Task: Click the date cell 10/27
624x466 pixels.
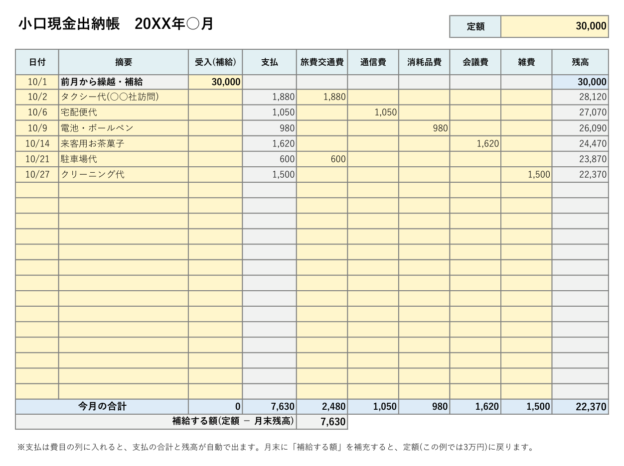Action: 37,174
